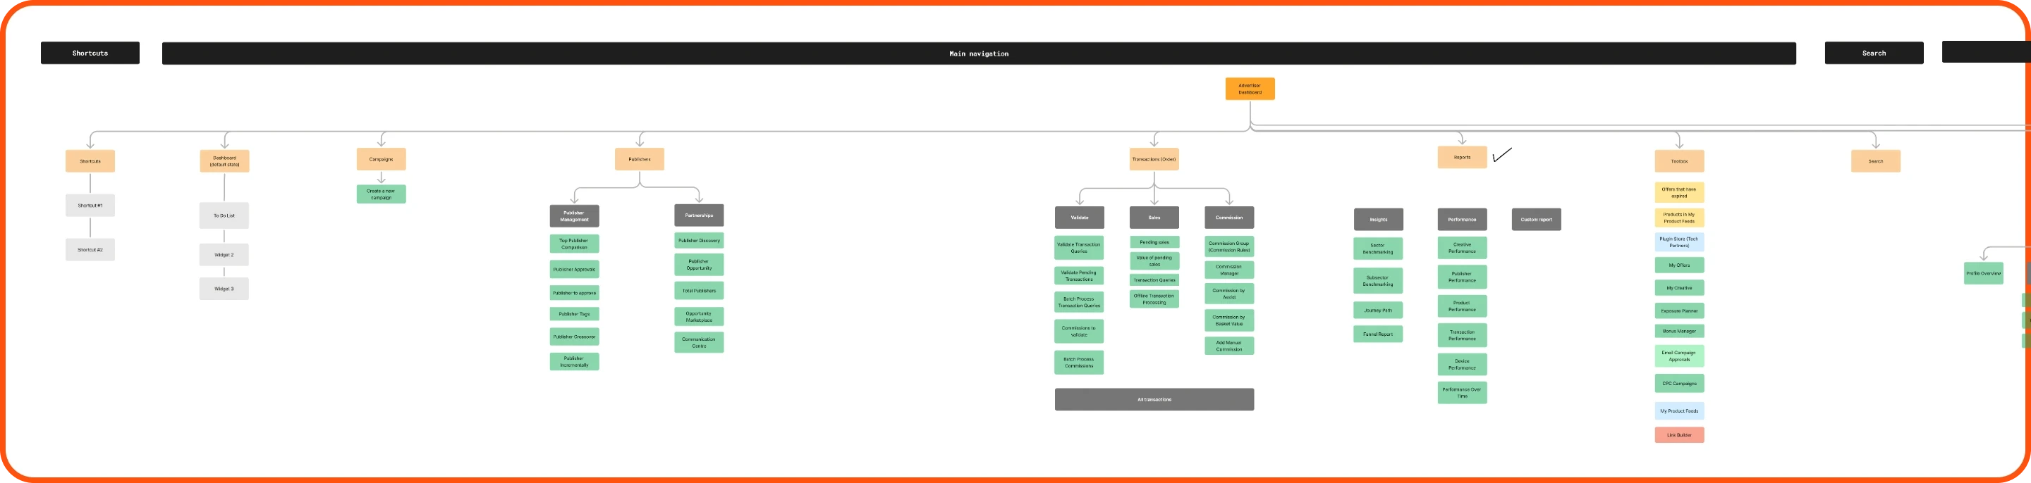Viewport: 2031px width, 483px height.
Task: Click the Device Performance node
Action: 1462,364
